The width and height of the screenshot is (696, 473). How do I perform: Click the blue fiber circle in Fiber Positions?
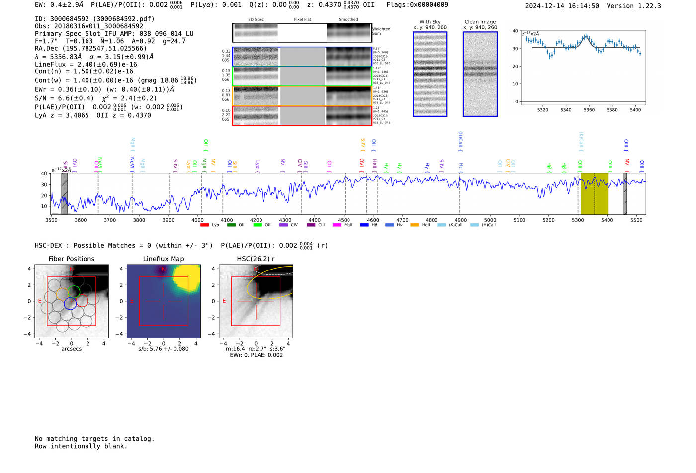[x=70, y=304]
